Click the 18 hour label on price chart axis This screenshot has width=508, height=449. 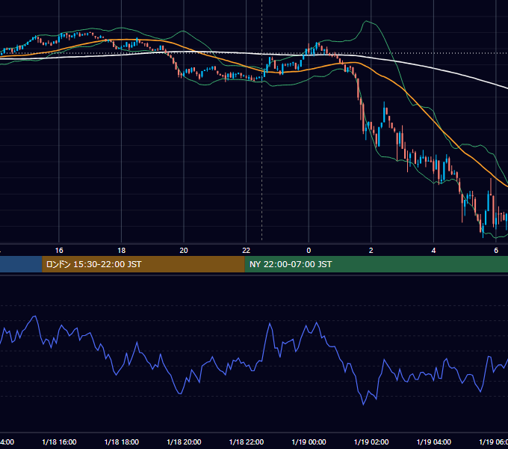(122, 251)
